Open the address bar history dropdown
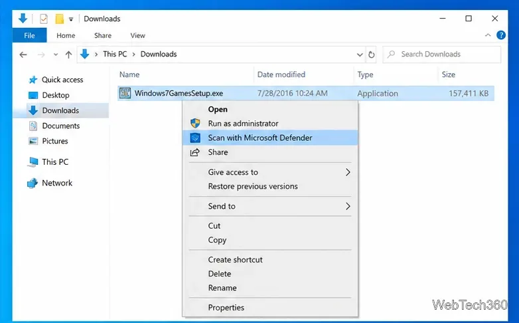 point(360,54)
